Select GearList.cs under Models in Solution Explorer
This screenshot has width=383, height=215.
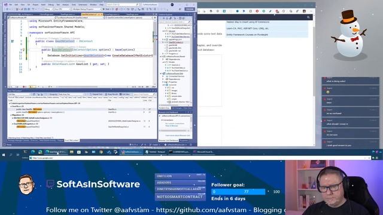click(x=175, y=65)
